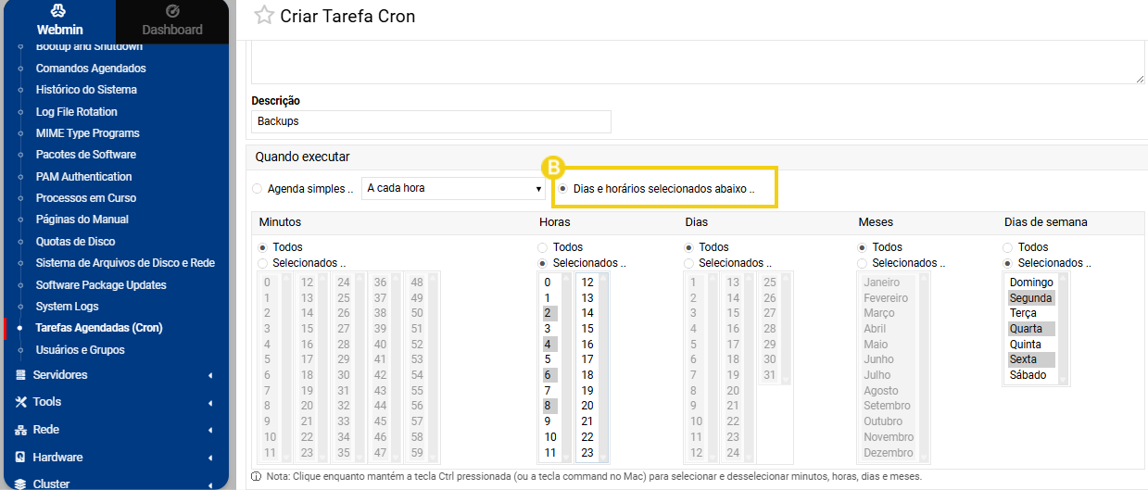
Task: Select Todos radio under Meses
Action: coord(863,247)
